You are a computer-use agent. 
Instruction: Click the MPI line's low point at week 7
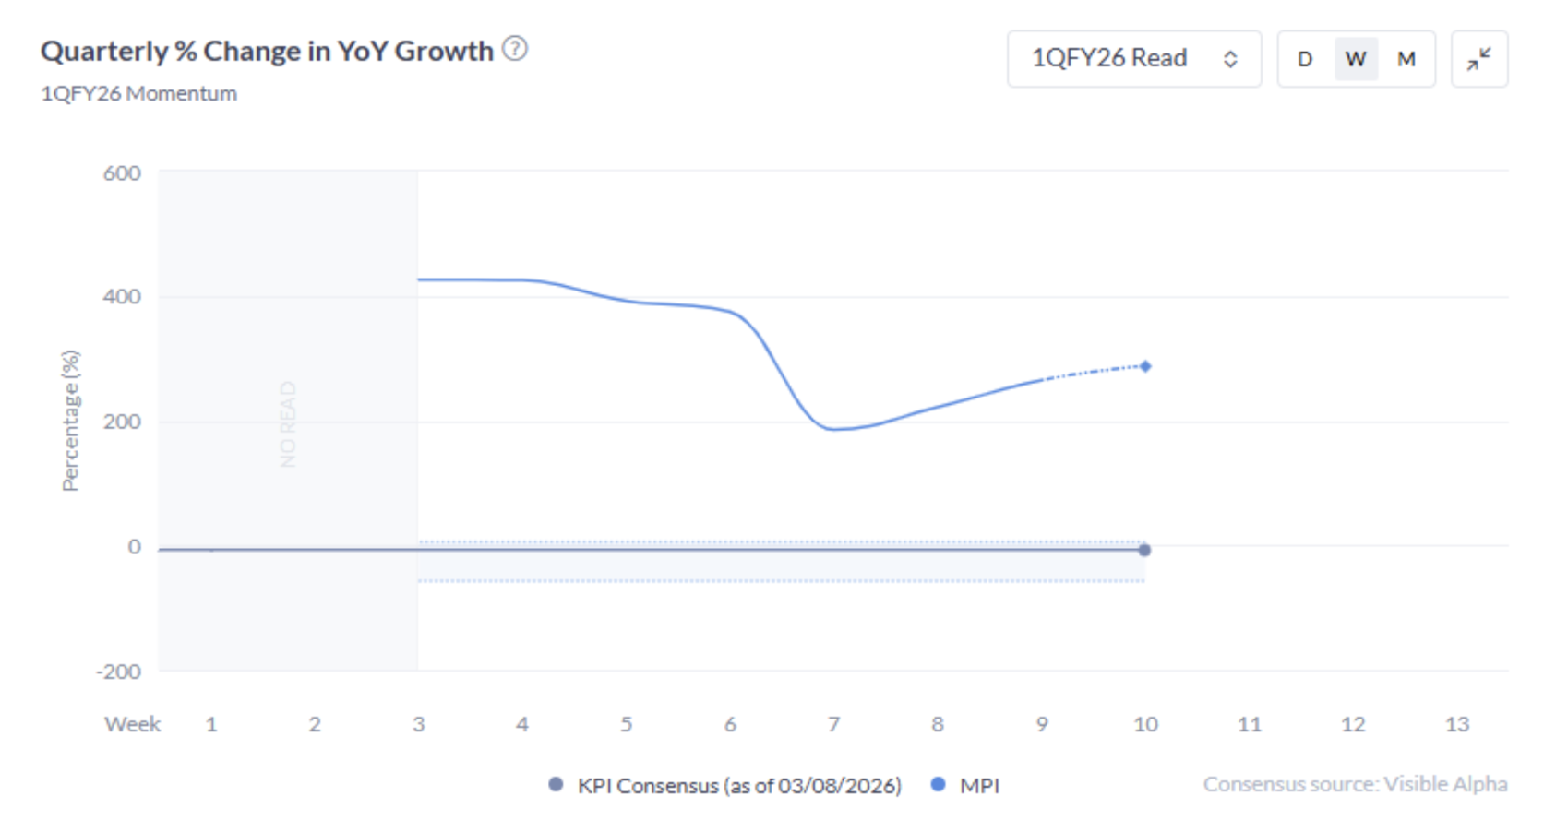pyautogui.click(x=833, y=429)
